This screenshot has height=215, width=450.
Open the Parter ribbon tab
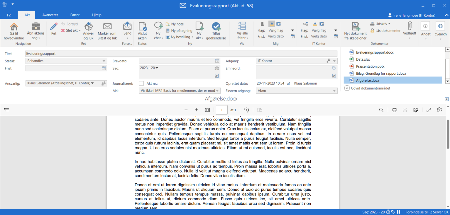(x=75, y=15)
